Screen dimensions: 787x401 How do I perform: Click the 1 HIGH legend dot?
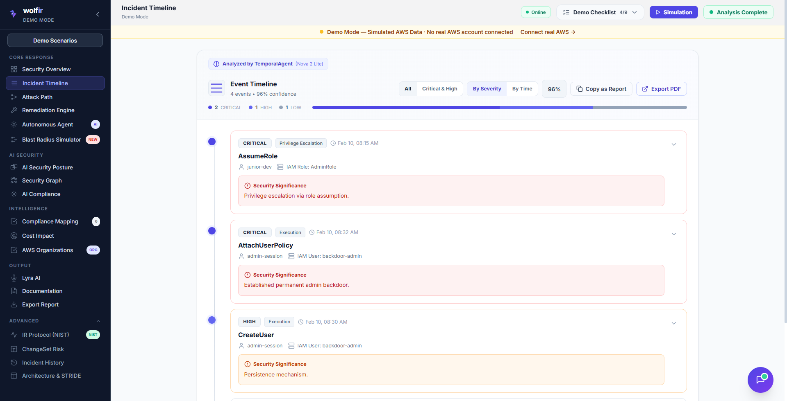point(251,108)
